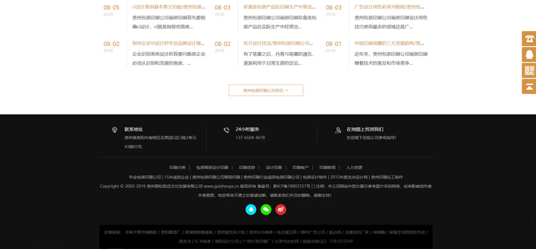The height and width of the screenshot is (249, 536).
Task: Select footer menu item 人力资源
Action: pyautogui.click(x=354, y=168)
